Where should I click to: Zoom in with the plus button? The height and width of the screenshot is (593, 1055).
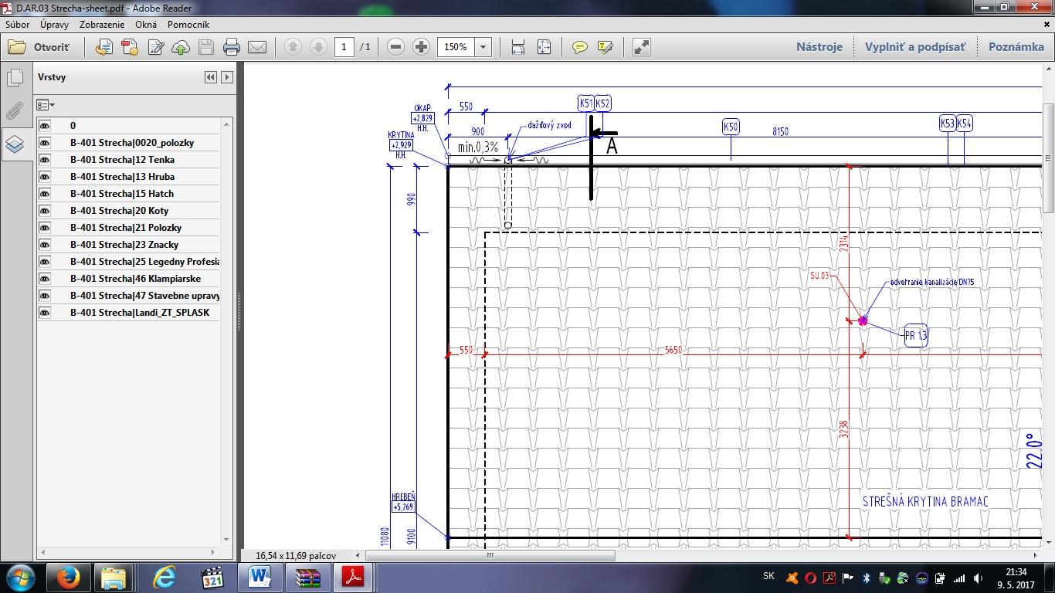click(x=421, y=47)
